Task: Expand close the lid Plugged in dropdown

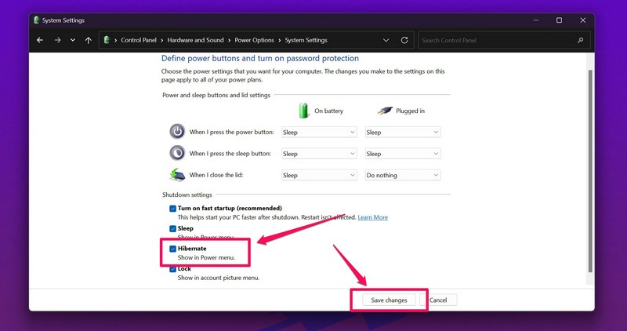Action: [x=402, y=176]
